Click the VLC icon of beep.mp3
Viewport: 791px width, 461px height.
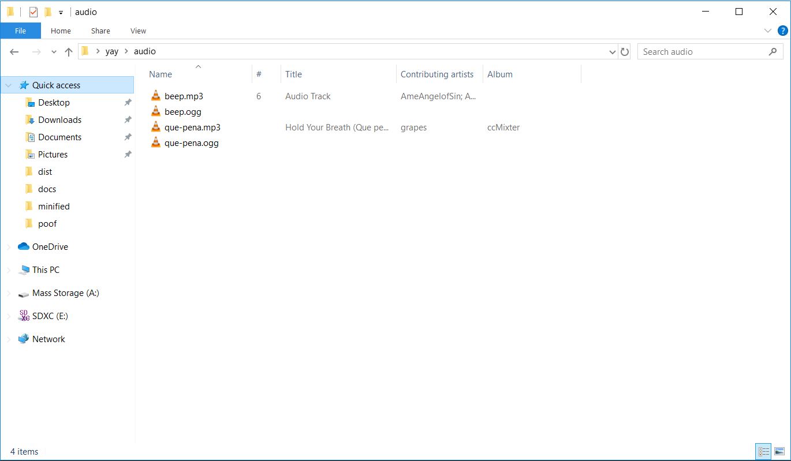point(155,96)
